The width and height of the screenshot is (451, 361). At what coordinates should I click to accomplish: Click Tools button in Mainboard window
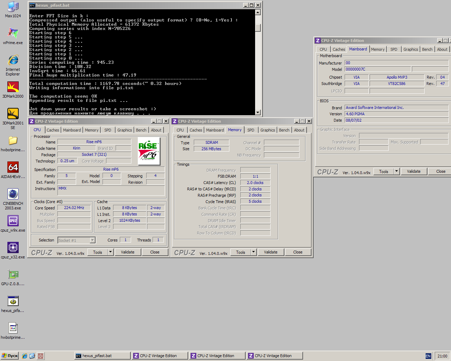384,171
